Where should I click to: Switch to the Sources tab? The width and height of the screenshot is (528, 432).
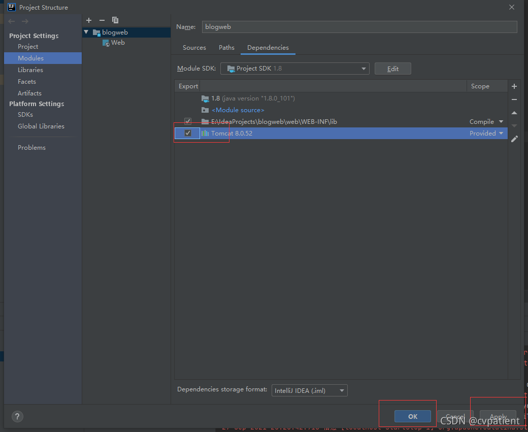194,48
